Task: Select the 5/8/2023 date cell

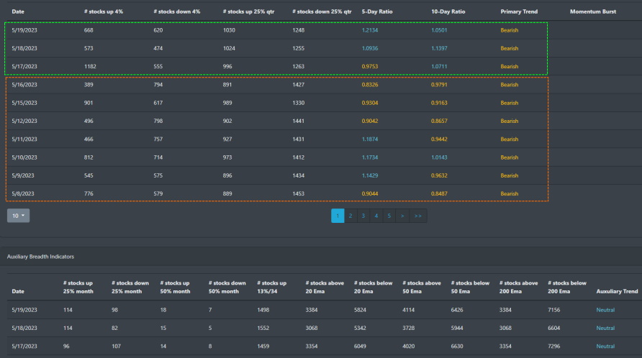Action: (x=22, y=193)
